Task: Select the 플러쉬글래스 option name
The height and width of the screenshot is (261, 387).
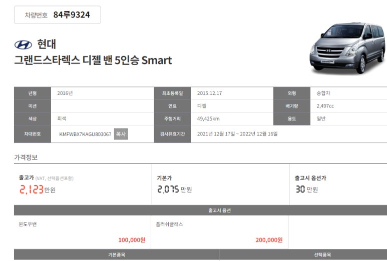Action: coord(169,224)
